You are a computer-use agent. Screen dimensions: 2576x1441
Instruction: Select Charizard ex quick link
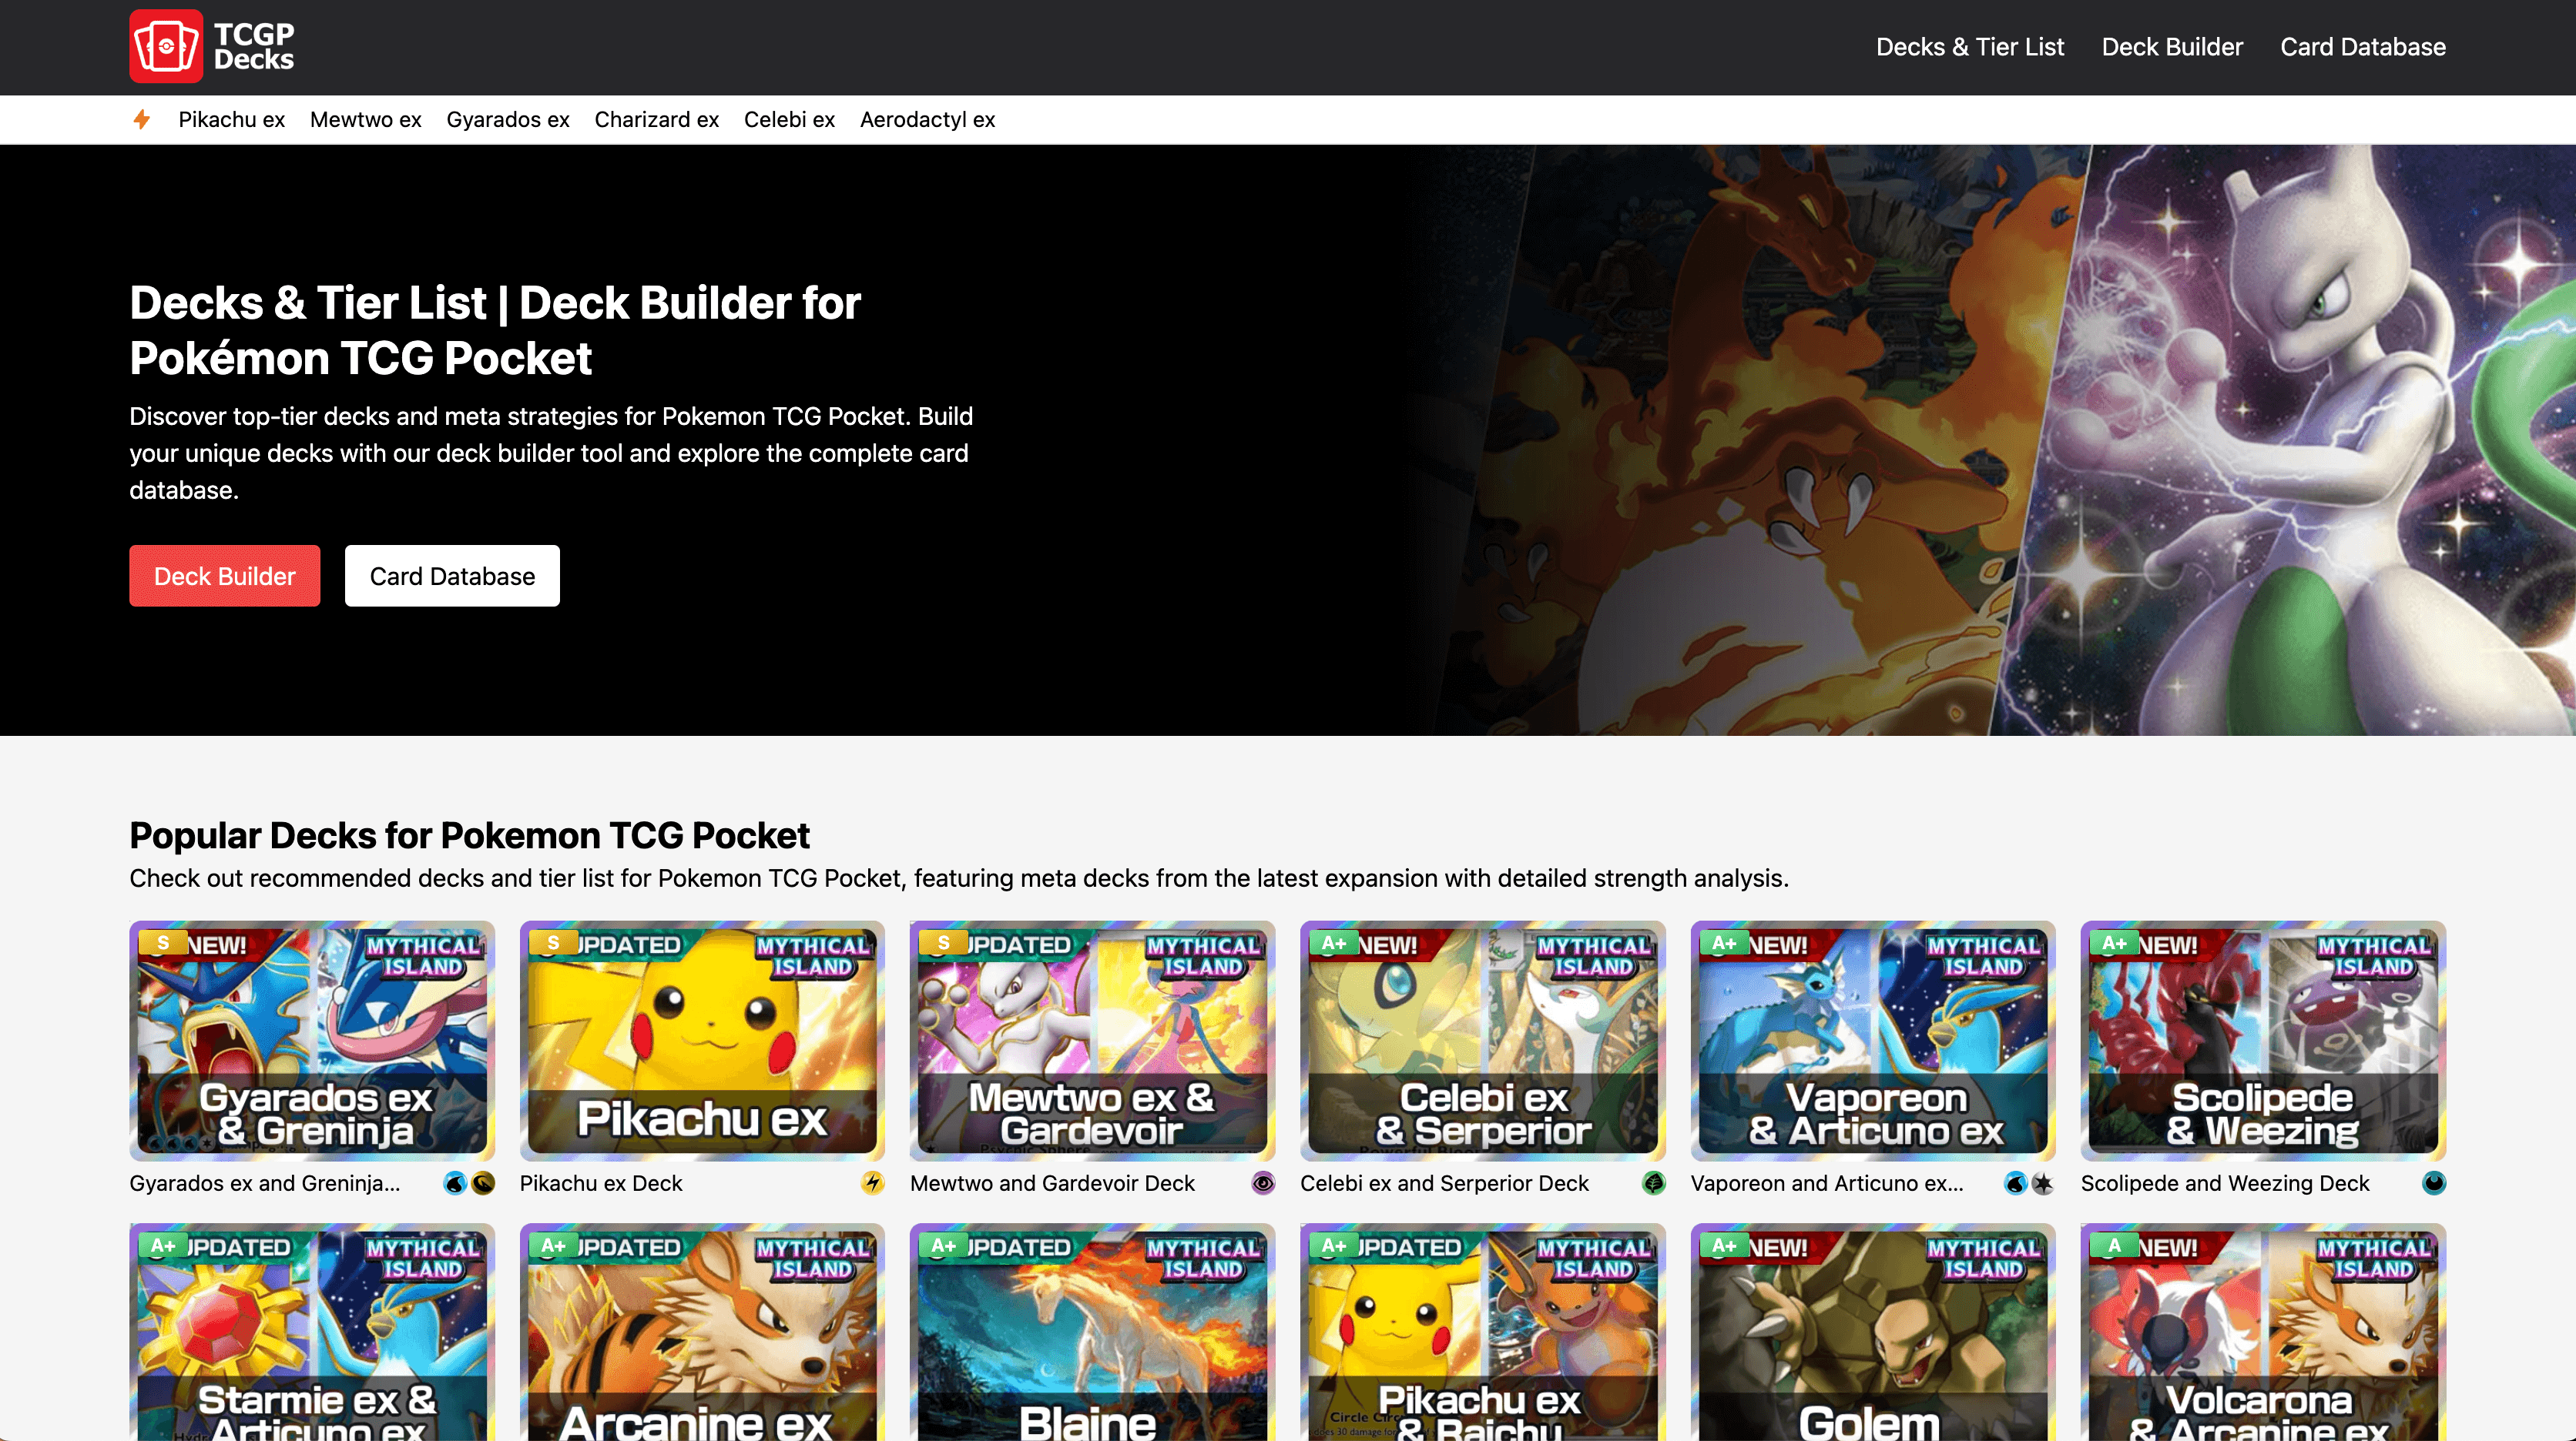pyautogui.click(x=656, y=120)
